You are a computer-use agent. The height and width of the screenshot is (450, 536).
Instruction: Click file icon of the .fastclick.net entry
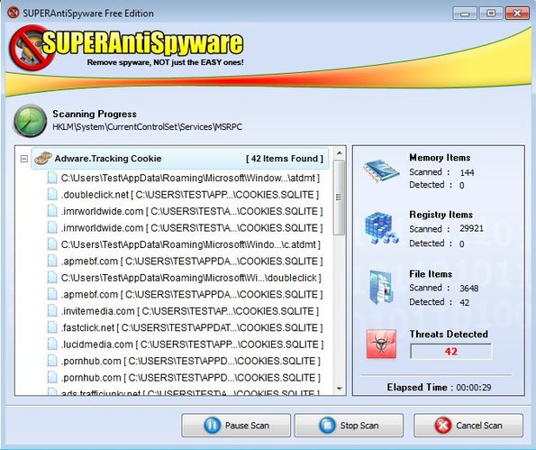click(x=52, y=327)
